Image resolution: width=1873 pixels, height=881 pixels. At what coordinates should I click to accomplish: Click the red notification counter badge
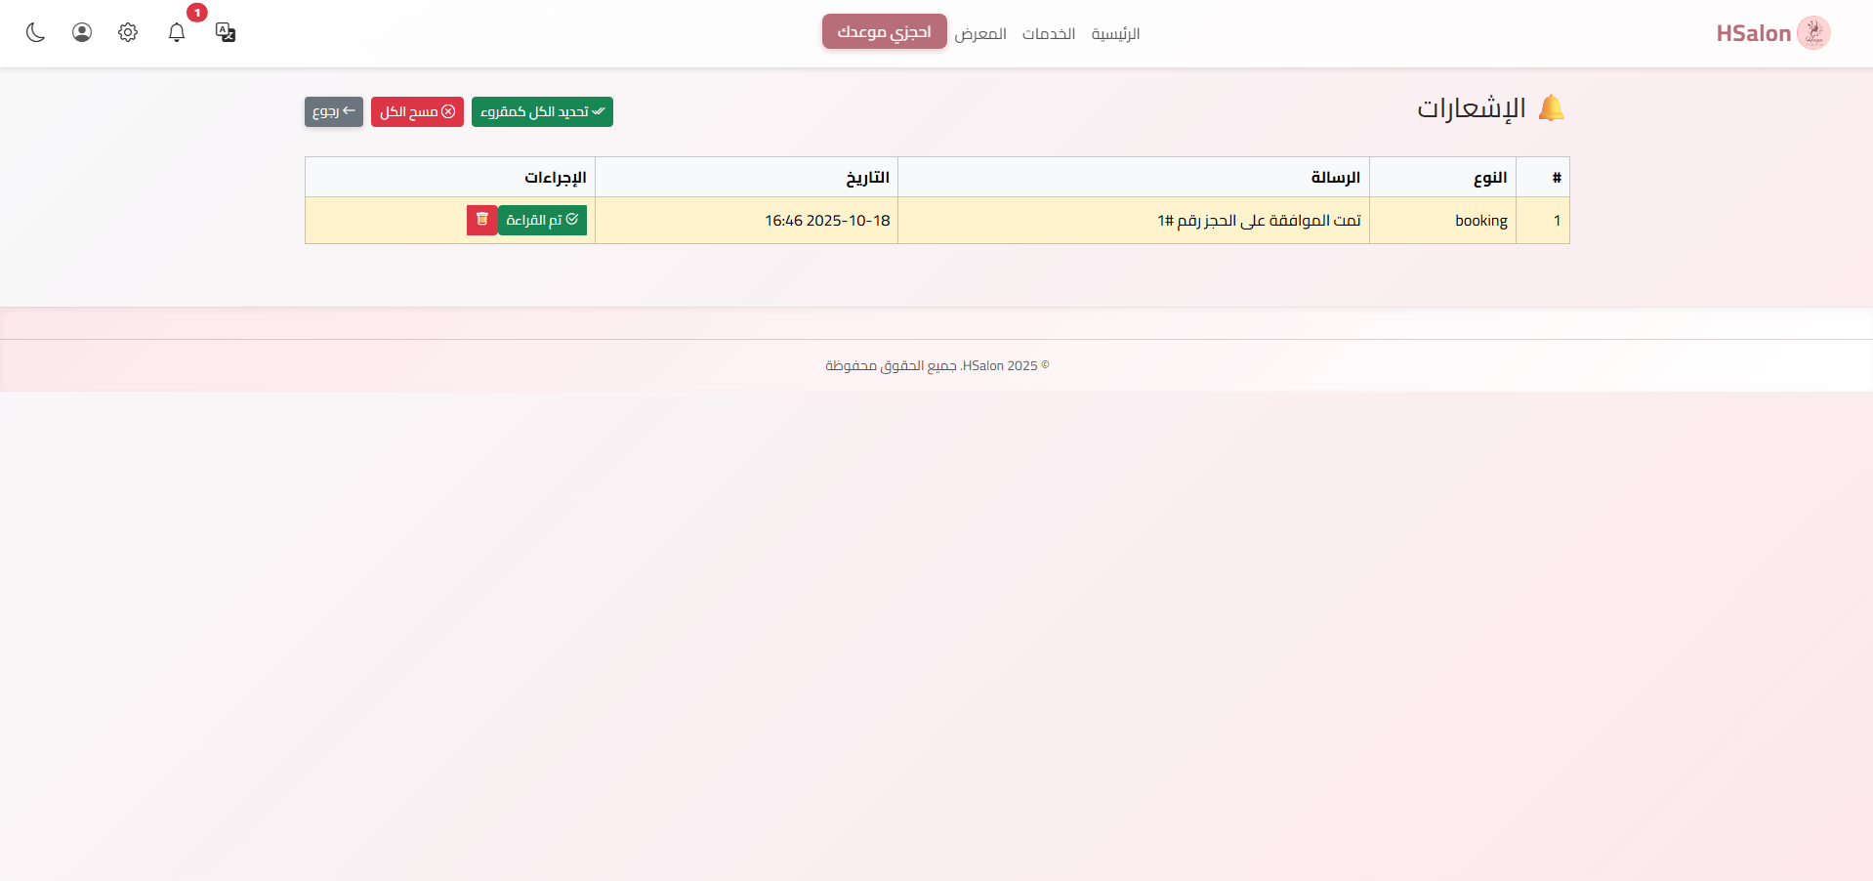(196, 13)
